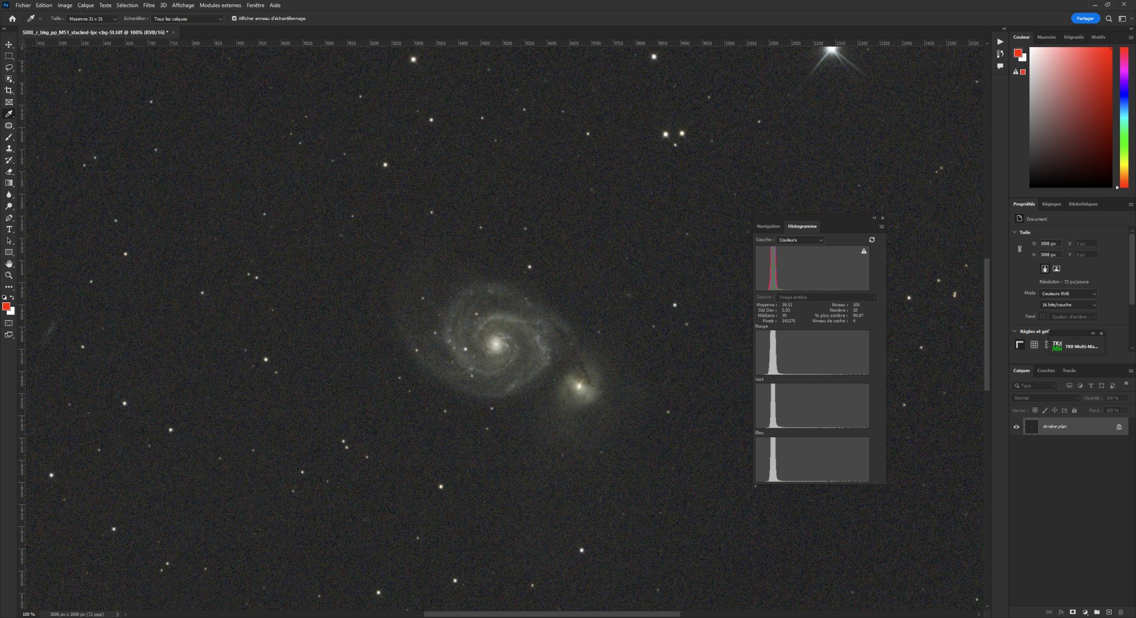Image resolution: width=1136 pixels, height=618 pixels.
Task: Open the Edit Toolbar three-dots menu
Action: click(9, 287)
